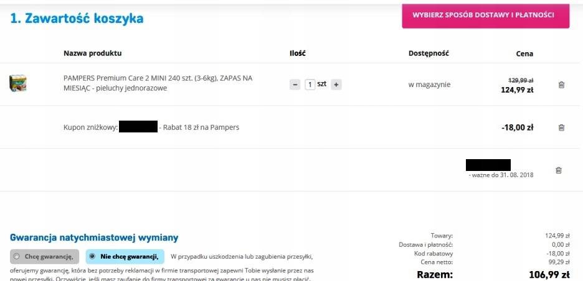Click the 'Towary:' summary label
The height and width of the screenshot is (281, 583).
click(442, 236)
